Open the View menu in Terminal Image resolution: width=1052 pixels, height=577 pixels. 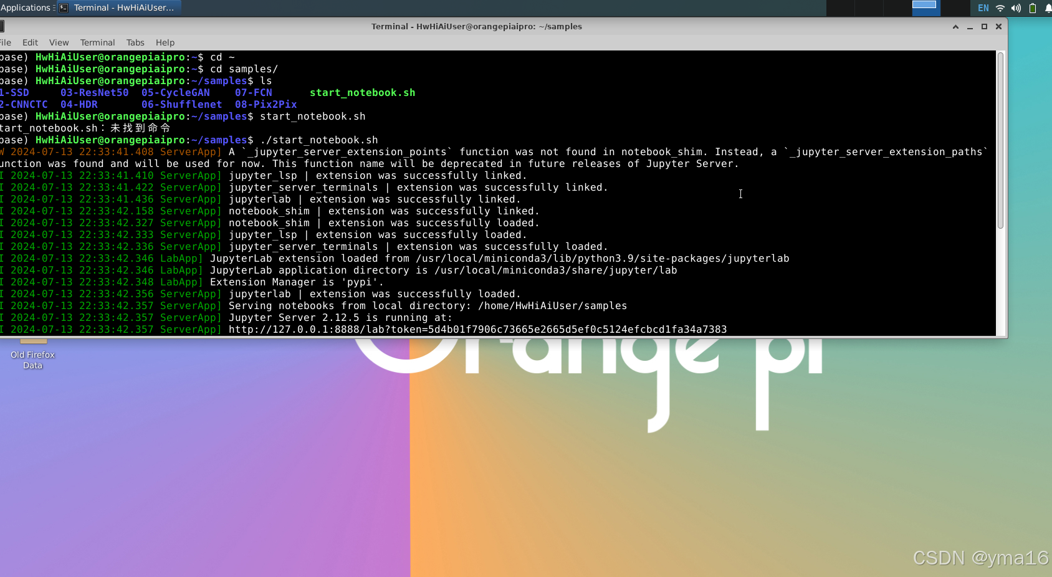pyautogui.click(x=59, y=42)
